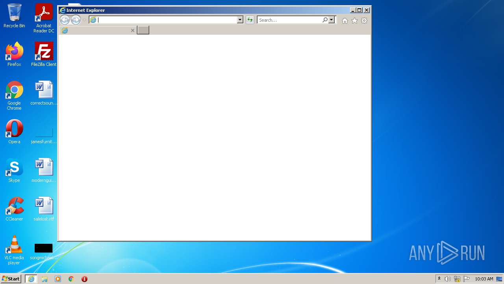The width and height of the screenshot is (504, 284).
Task: Select the songmichael… desktop file
Action: coord(44,252)
